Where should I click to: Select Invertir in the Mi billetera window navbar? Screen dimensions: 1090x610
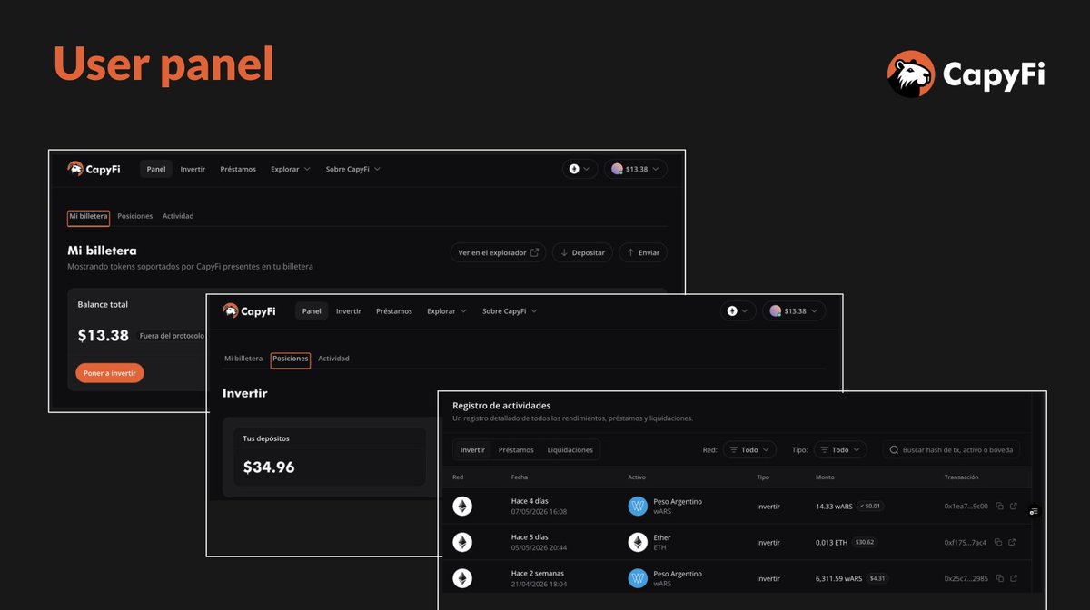(193, 169)
